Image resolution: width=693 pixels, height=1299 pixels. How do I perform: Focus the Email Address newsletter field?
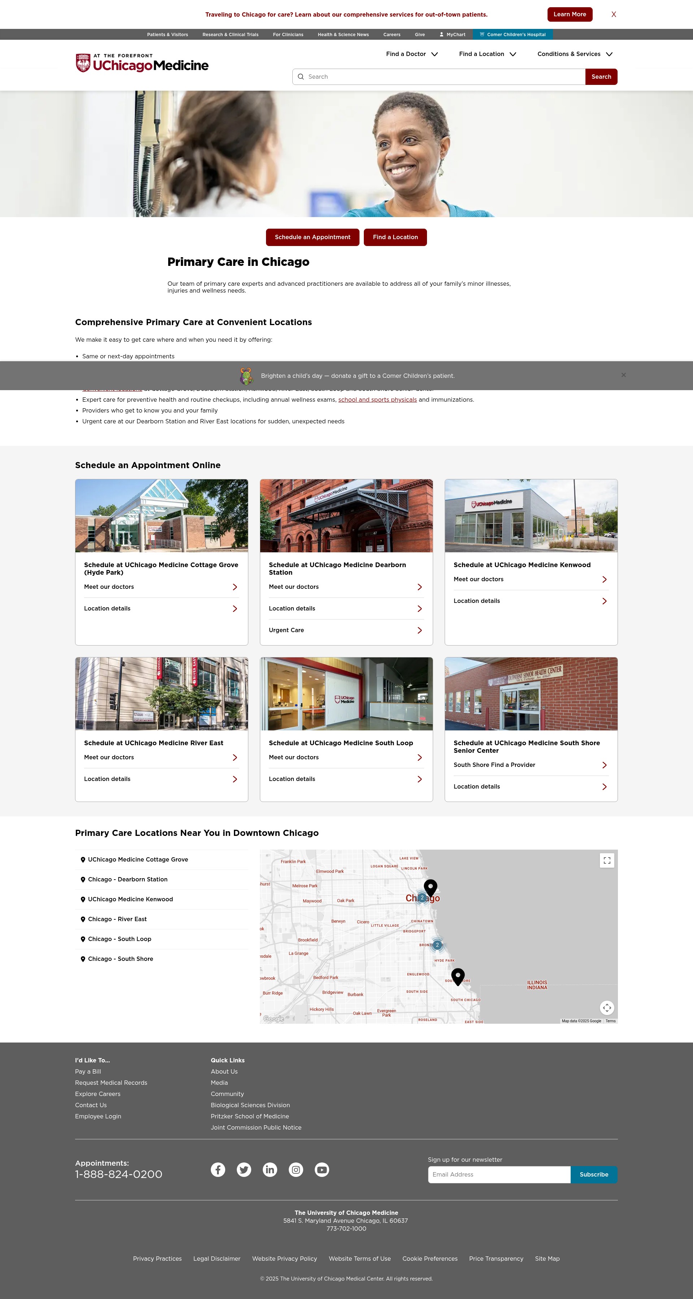(499, 1174)
